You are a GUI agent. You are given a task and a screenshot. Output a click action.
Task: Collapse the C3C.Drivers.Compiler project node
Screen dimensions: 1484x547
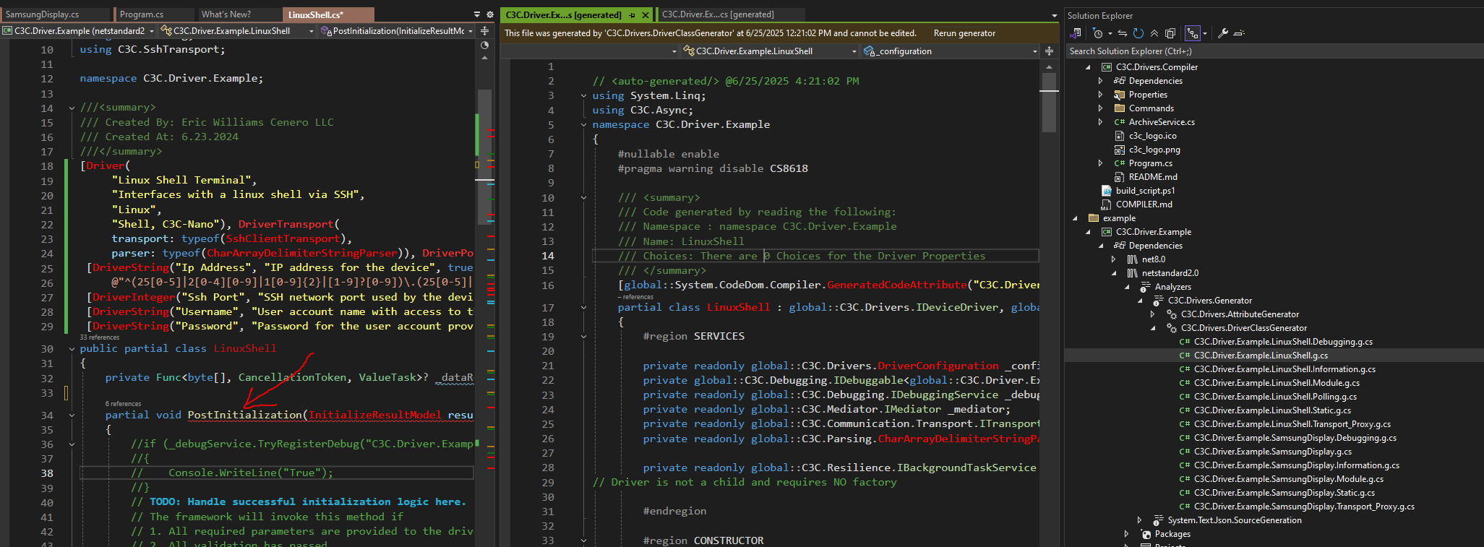click(1088, 67)
